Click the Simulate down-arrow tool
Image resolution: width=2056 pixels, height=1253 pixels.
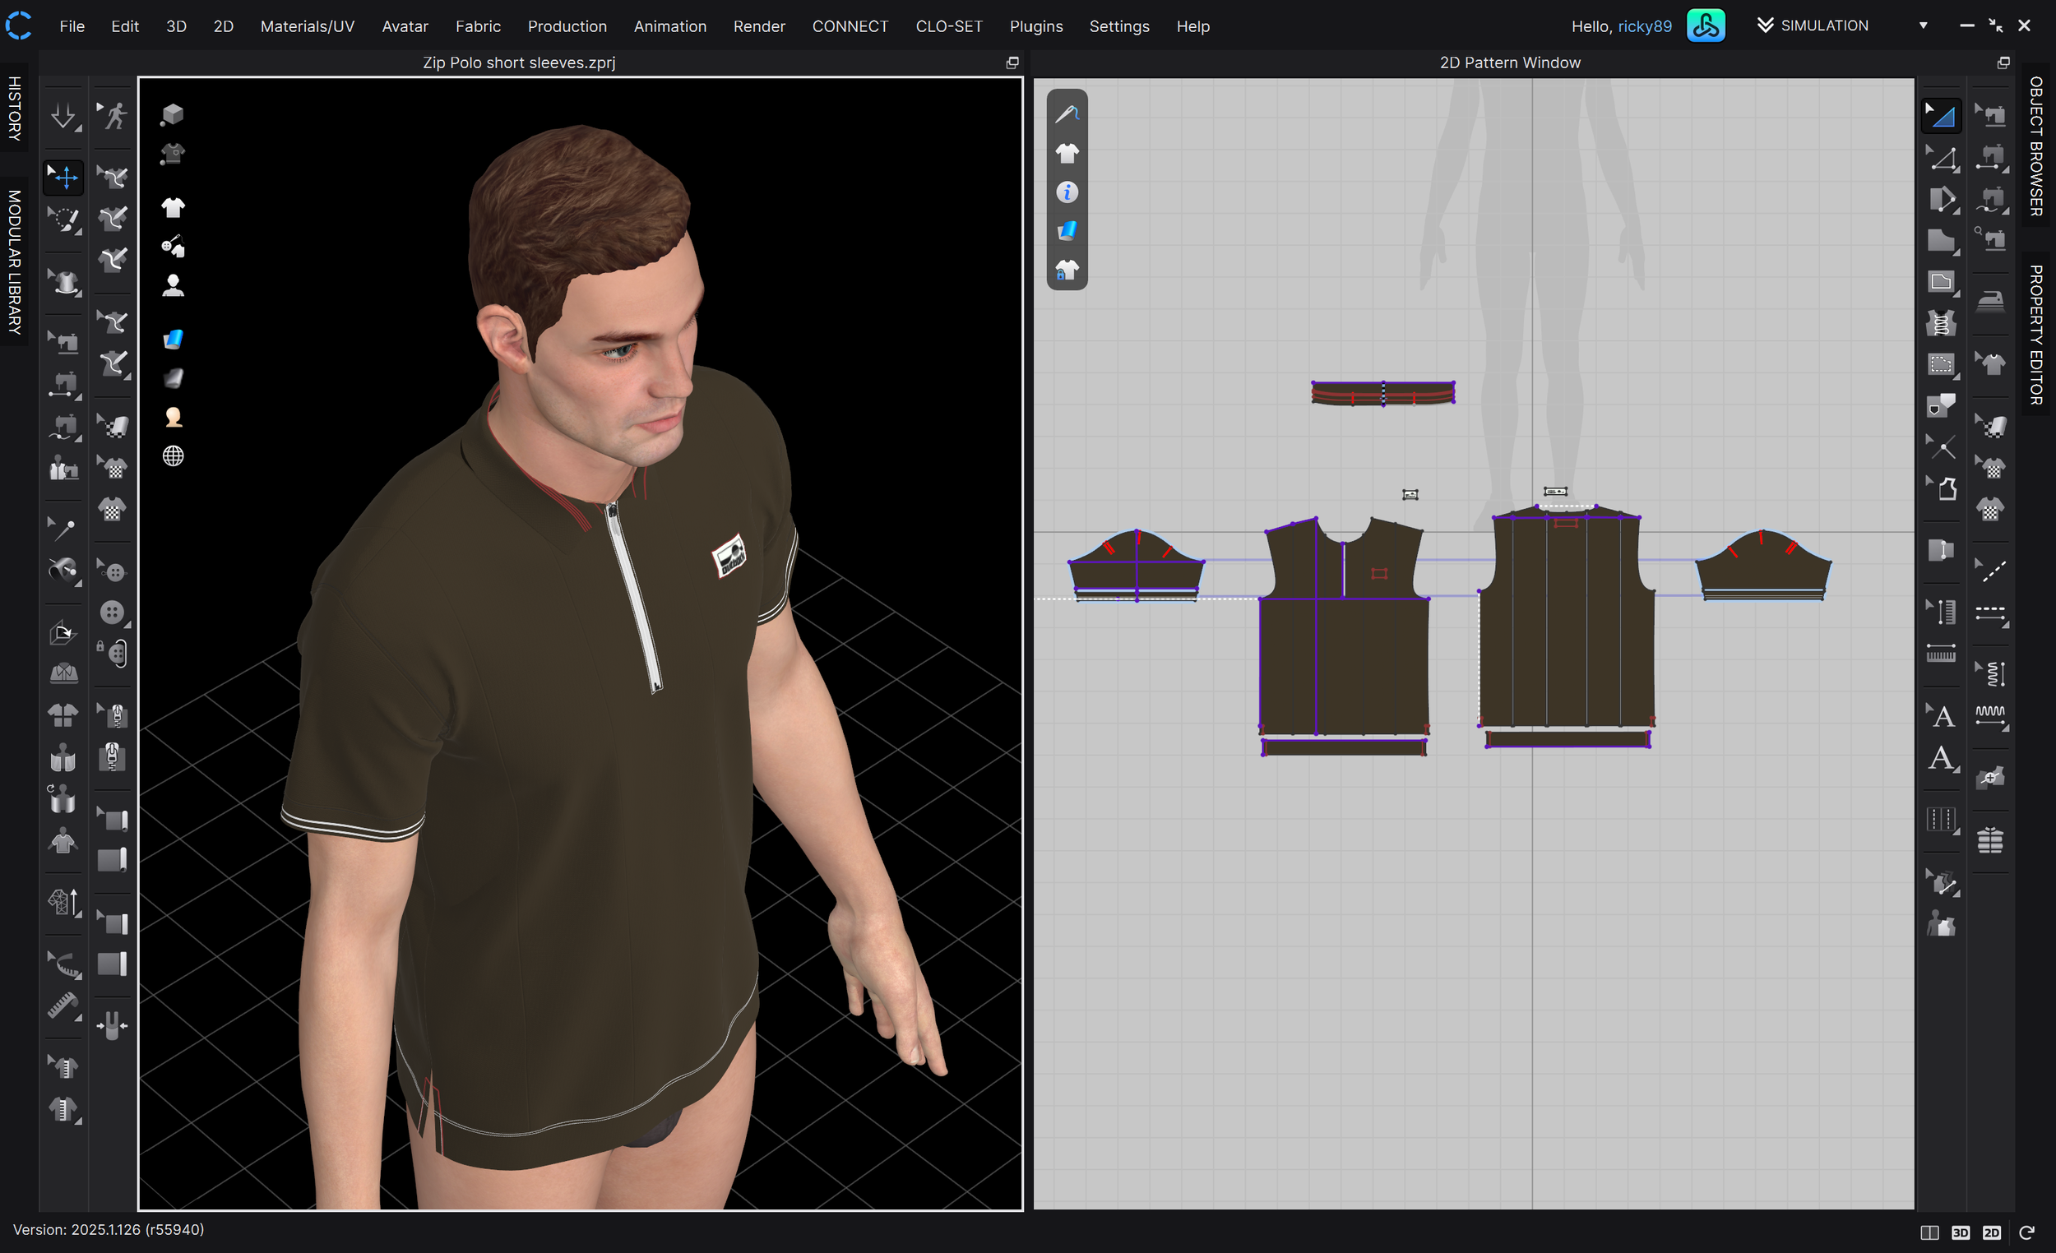(x=63, y=116)
